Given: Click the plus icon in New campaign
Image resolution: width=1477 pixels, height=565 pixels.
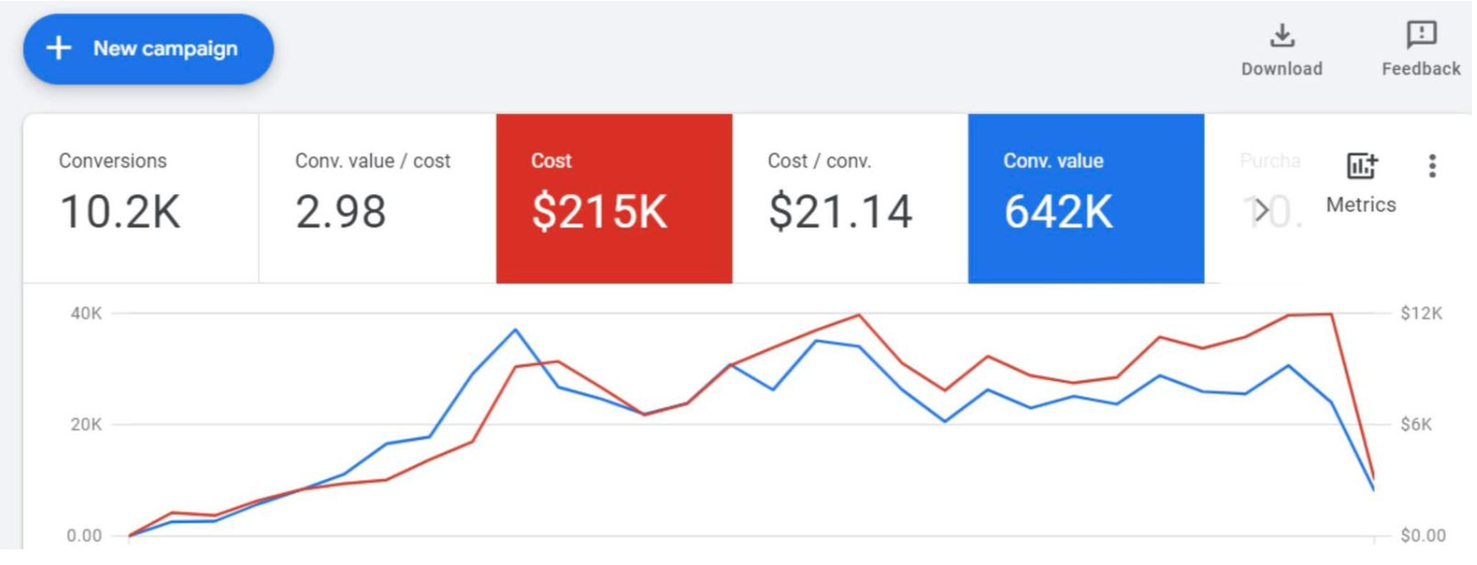Looking at the screenshot, I should [x=59, y=48].
